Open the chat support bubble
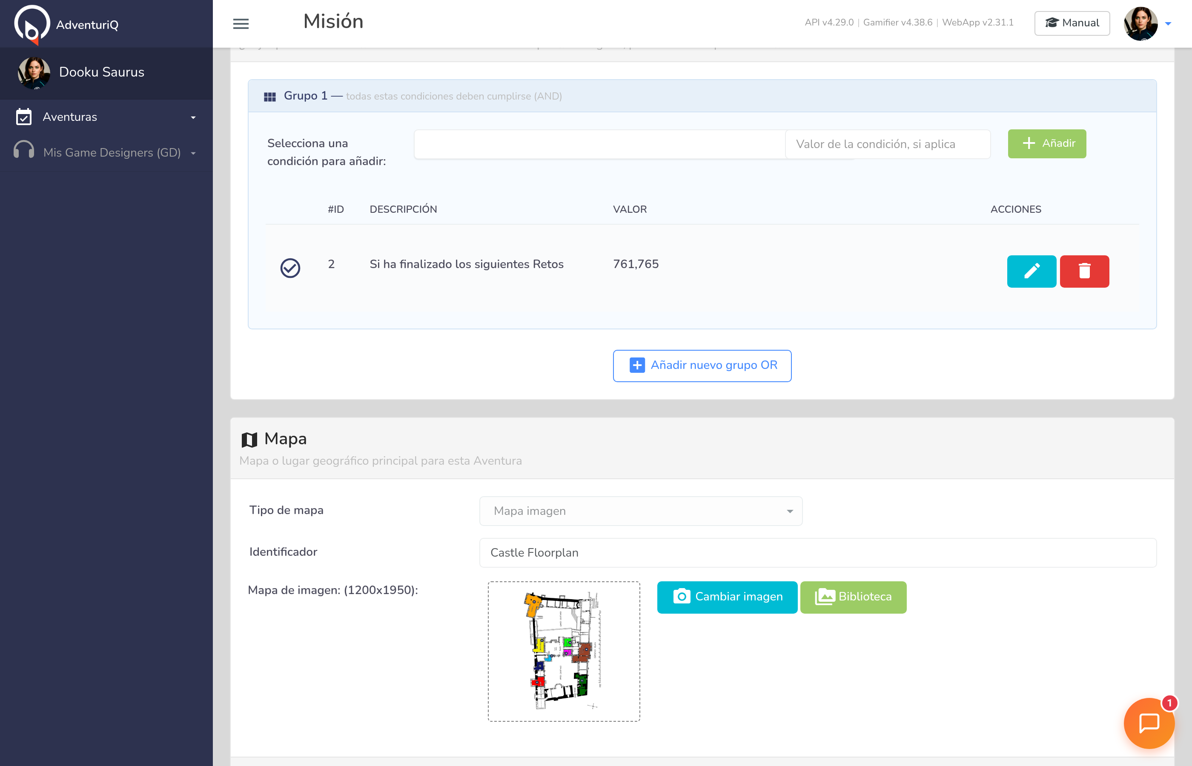 point(1149,723)
